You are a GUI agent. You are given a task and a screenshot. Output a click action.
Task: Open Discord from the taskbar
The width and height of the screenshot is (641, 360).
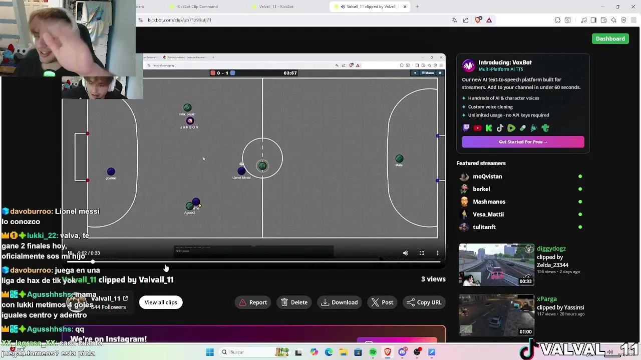pyautogui.click(x=402, y=352)
